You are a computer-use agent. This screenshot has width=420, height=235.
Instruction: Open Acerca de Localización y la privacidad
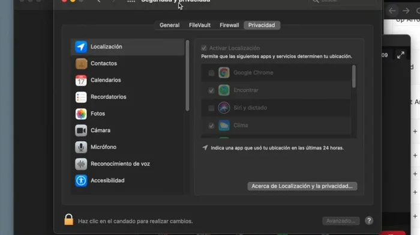(302, 186)
